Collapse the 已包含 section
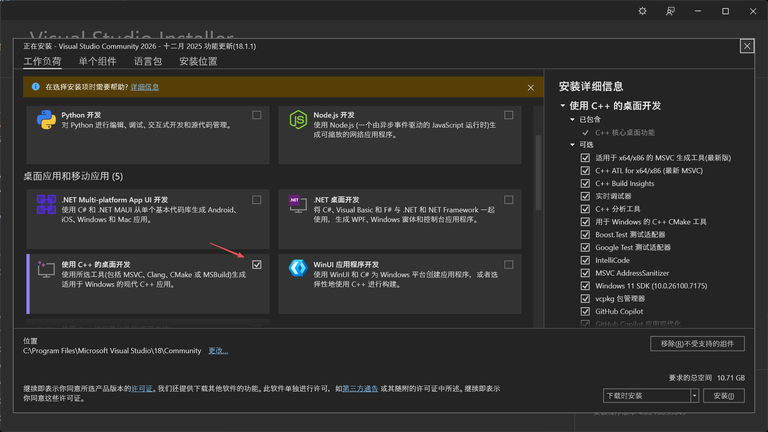Image resolution: width=768 pixels, height=432 pixels. point(572,120)
